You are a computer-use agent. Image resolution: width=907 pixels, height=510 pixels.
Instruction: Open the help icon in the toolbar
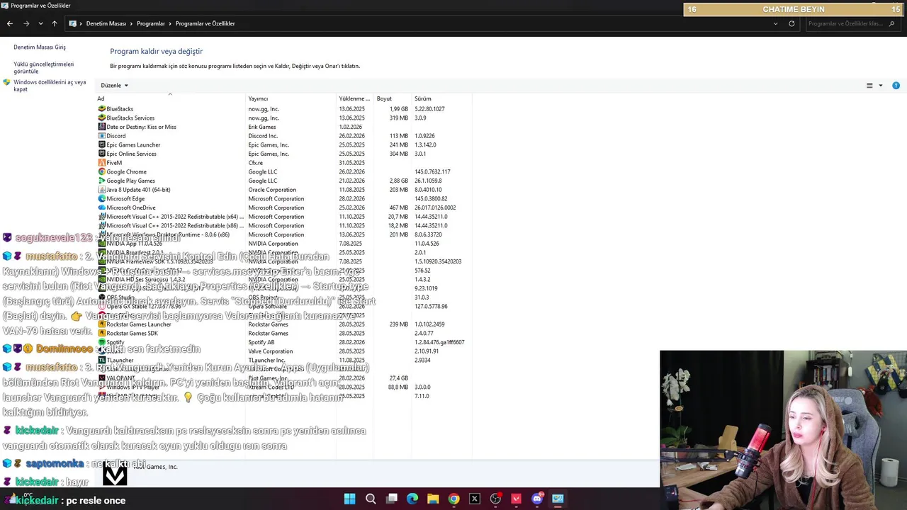(896, 86)
